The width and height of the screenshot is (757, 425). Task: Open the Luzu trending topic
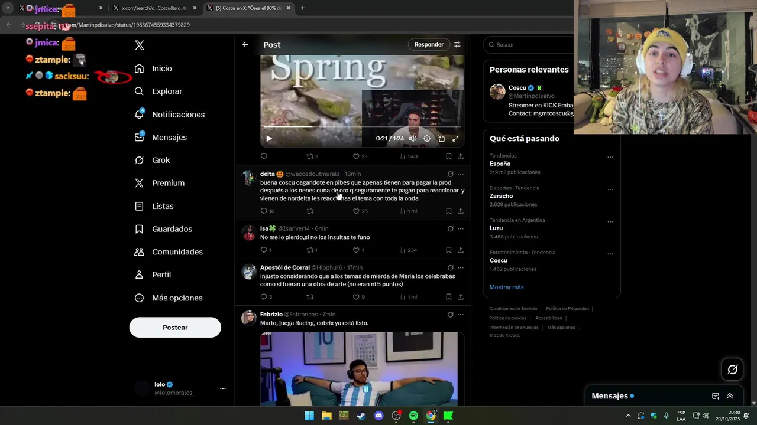[496, 228]
